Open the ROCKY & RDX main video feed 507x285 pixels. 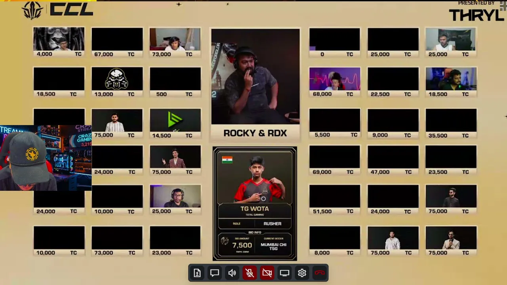click(255, 76)
